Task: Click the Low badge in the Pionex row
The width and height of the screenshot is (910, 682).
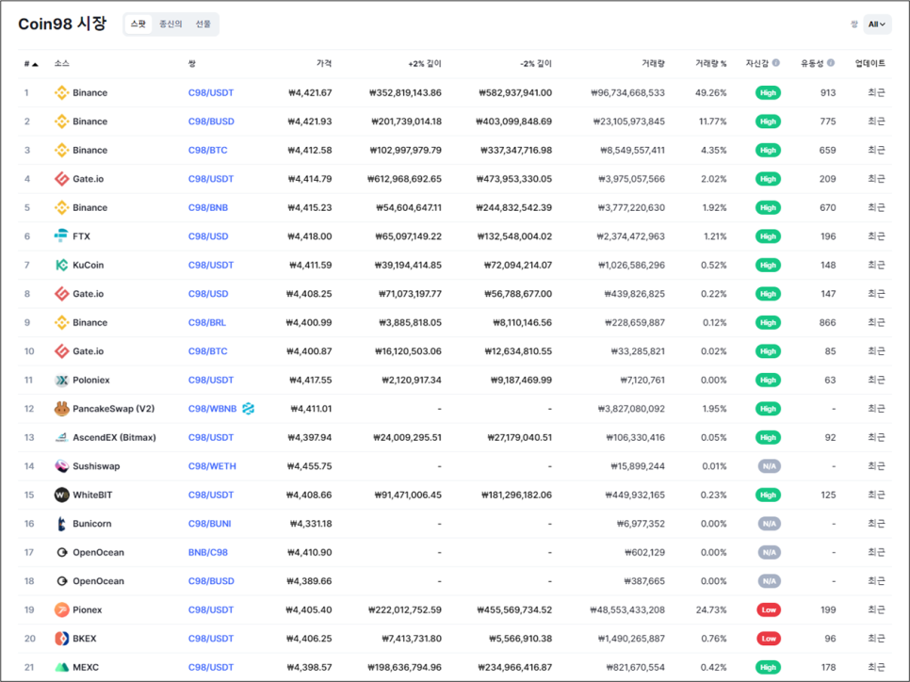Action: coord(768,610)
